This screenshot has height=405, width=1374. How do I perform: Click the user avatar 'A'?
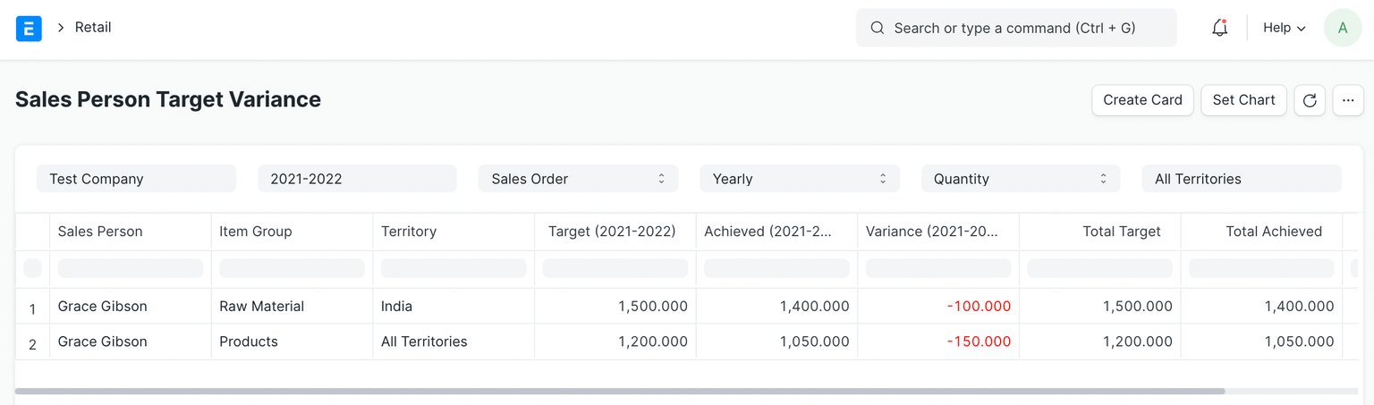pos(1342,29)
